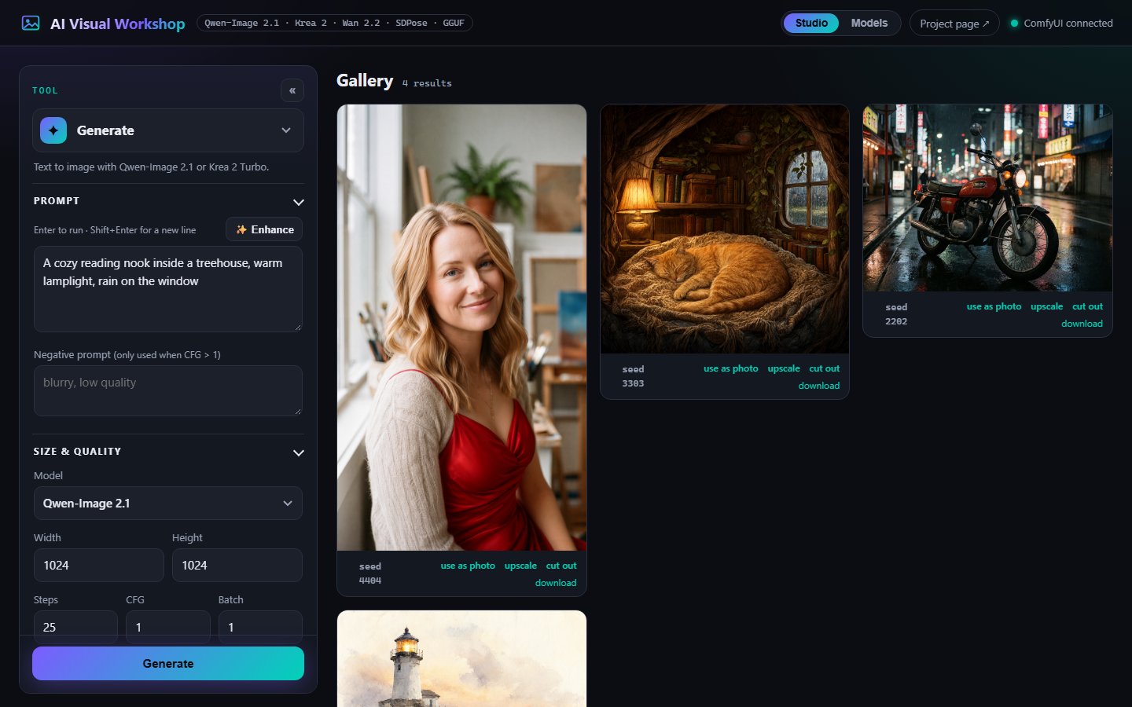Screen dimensions: 1132x707
Task: Click 'cut out' for seed 3303
Action: point(825,368)
